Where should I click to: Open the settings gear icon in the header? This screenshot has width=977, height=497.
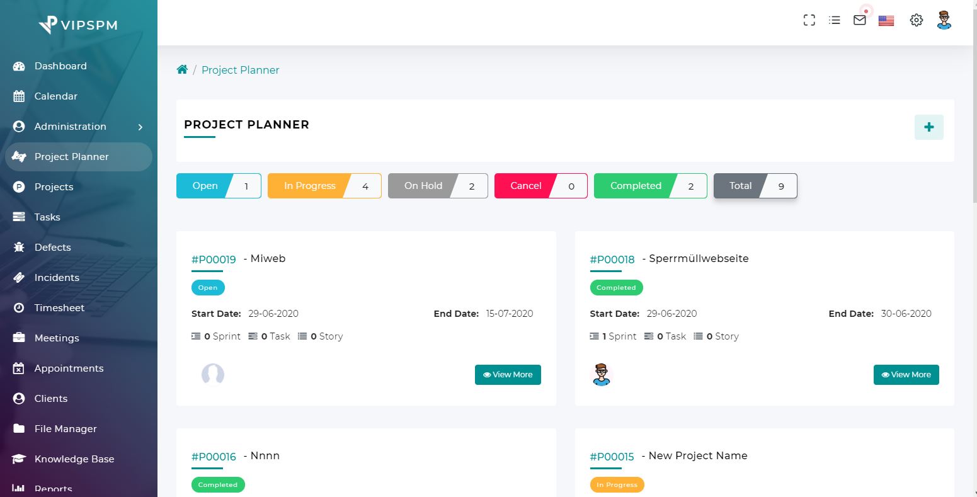tap(916, 20)
